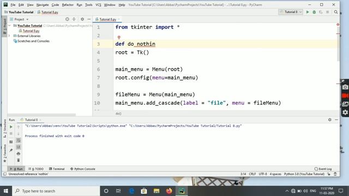
Task: Pin the Run tab with pin icon
Action: click(11, 150)
